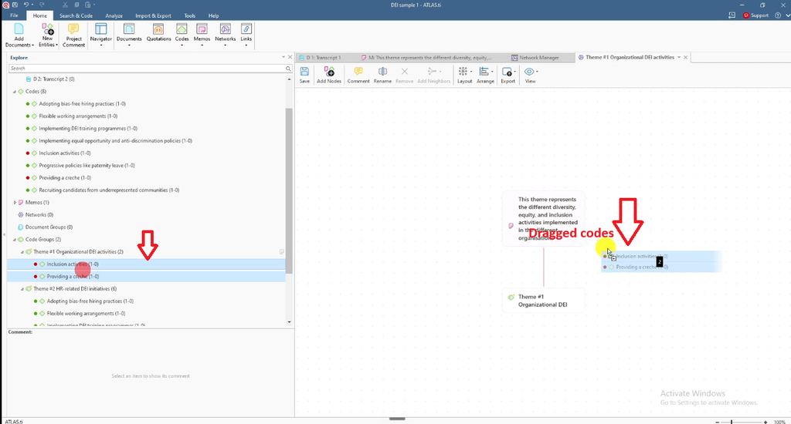This screenshot has height=424, width=791.
Task: Close the Explore panel
Action: point(290,57)
